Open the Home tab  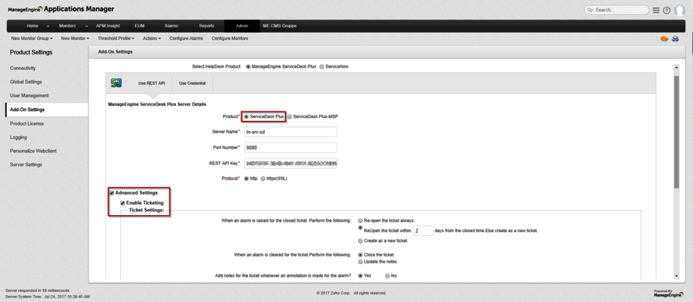(32, 26)
